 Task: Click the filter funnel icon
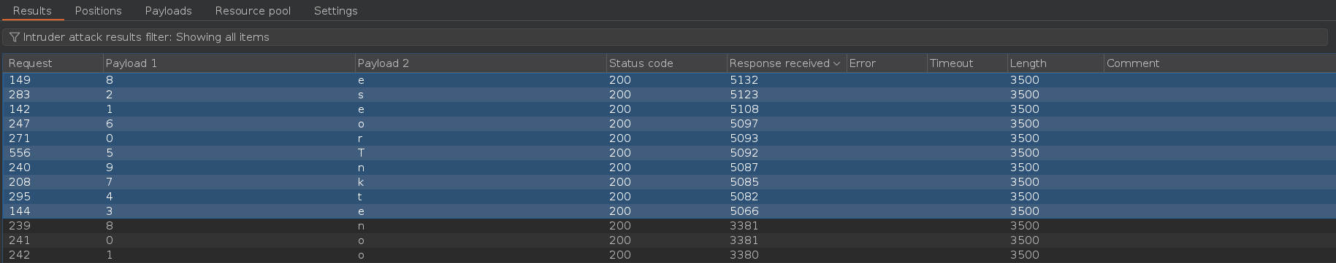(14, 37)
